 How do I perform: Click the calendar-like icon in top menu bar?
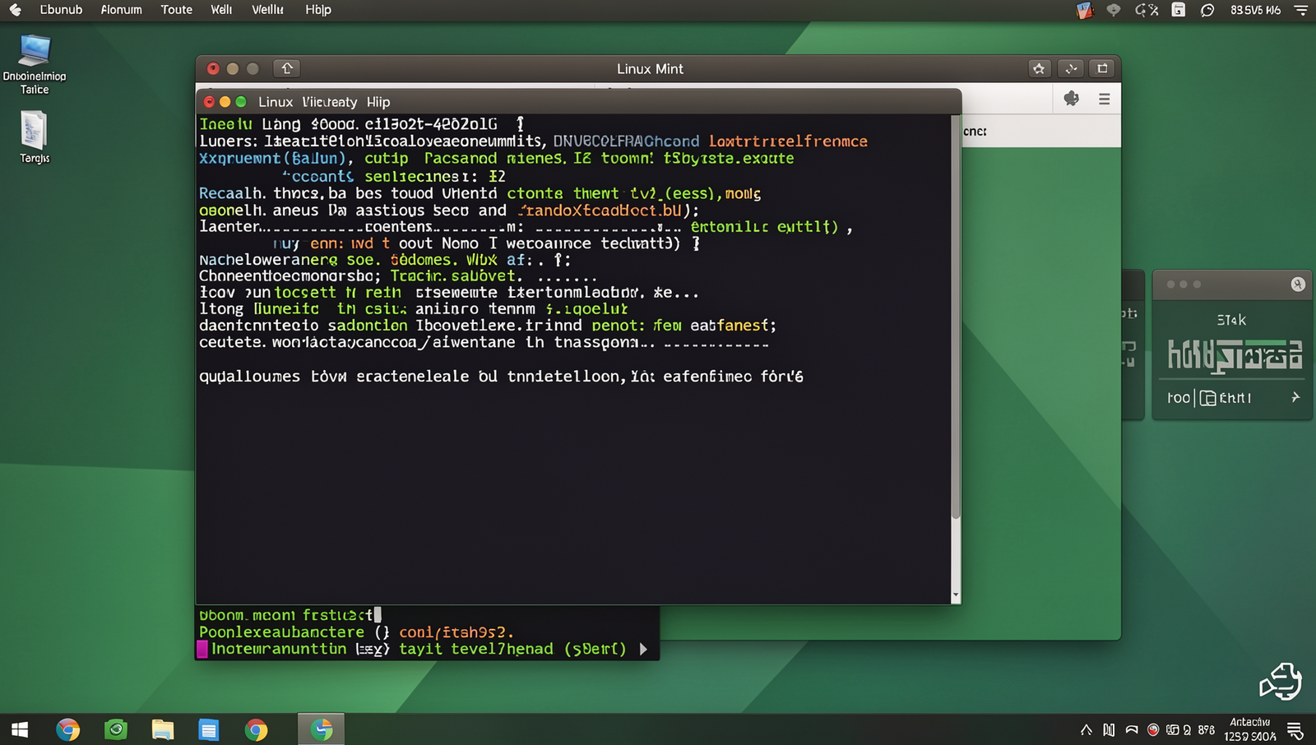(1178, 10)
